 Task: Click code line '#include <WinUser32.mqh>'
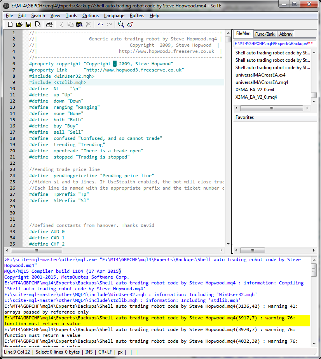coord(62,76)
